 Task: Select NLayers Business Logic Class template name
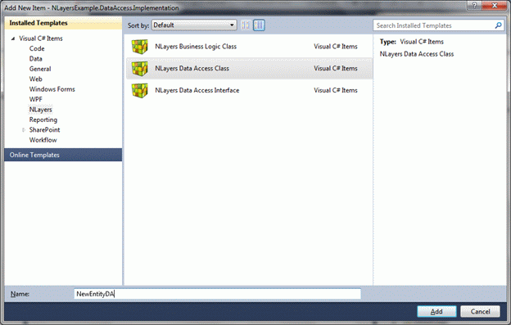point(196,47)
